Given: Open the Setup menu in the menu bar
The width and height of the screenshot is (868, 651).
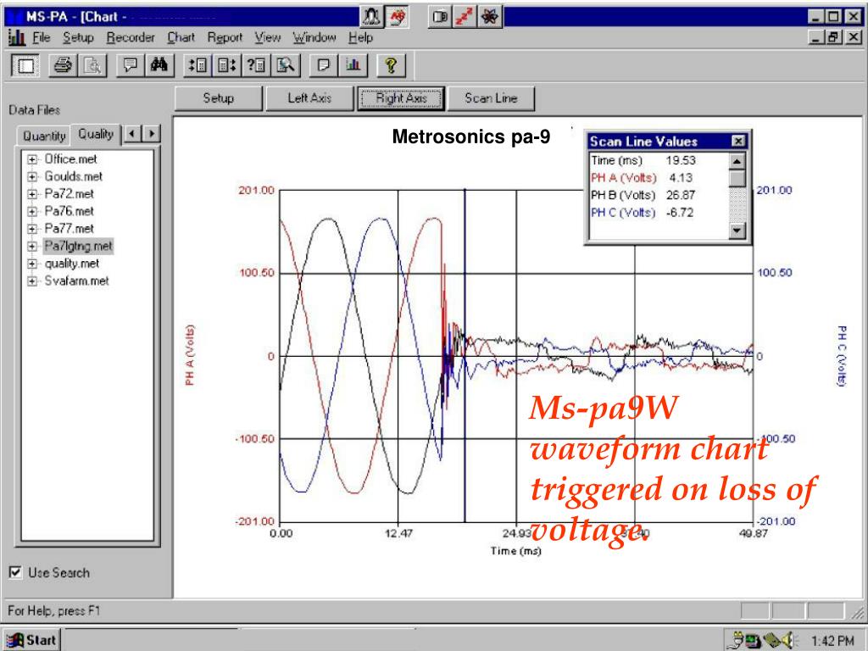Looking at the screenshot, I should point(78,37).
